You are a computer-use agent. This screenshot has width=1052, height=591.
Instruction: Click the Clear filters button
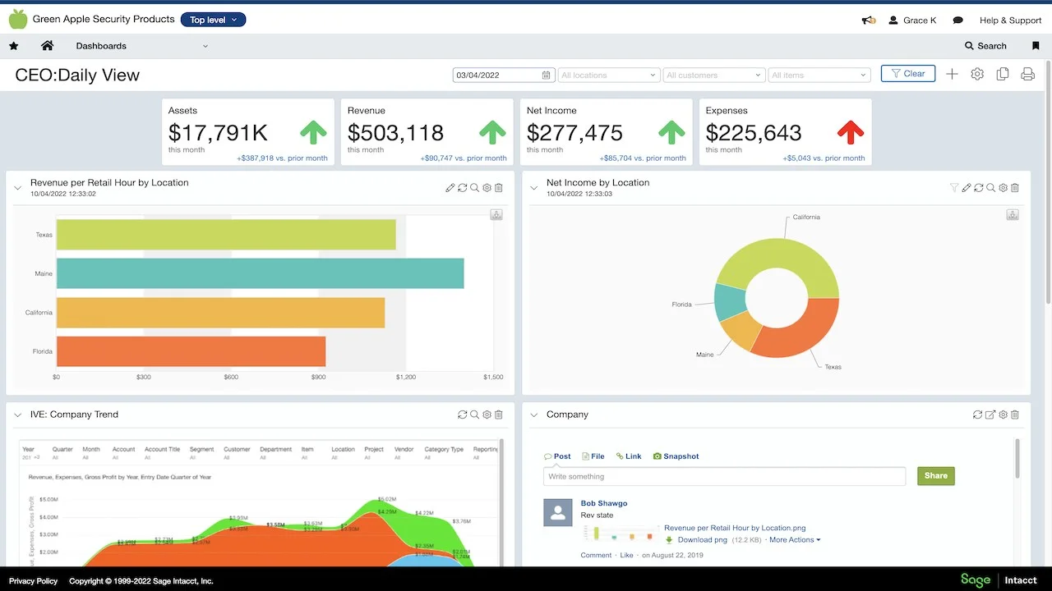click(x=907, y=73)
